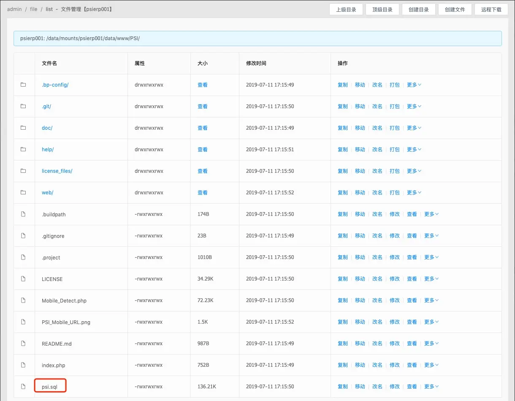Open the list breadcrumb link
Image resolution: width=515 pixels, height=401 pixels.
49,9
